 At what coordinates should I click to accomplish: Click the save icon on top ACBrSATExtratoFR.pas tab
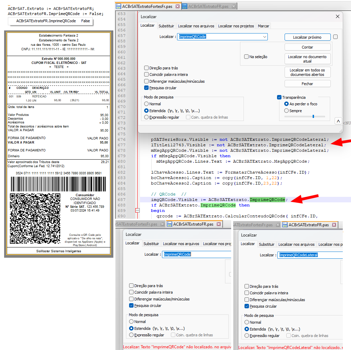point(185,6)
